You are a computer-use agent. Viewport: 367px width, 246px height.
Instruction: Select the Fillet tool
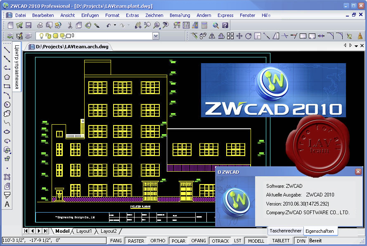[339, 36]
